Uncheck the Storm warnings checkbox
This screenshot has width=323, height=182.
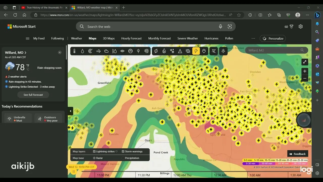123,151
